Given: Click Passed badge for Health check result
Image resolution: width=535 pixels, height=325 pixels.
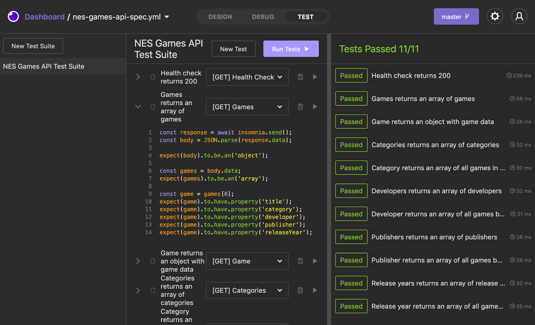Looking at the screenshot, I should click(351, 75).
